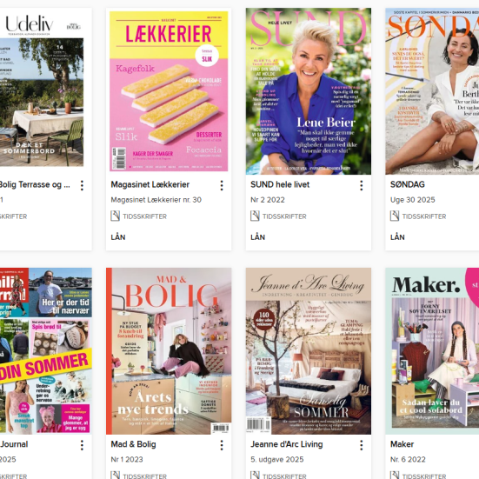The image size is (479, 479).
Task: Select the Maker magazine cover thumbnail
Action: click(432, 351)
